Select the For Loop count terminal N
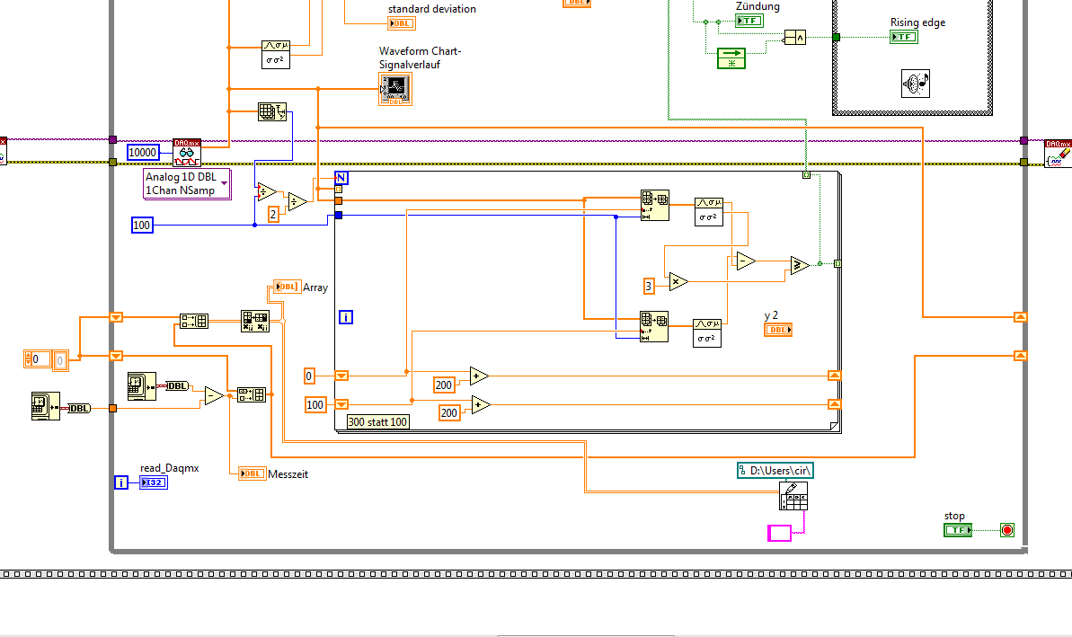1072x637 pixels. pos(341,178)
